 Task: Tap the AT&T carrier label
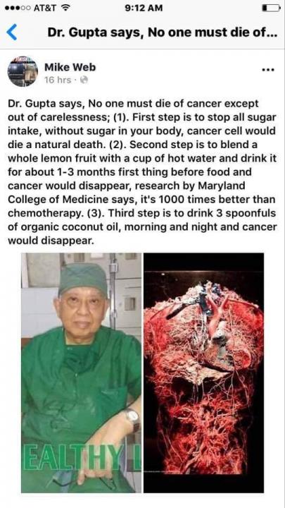coord(45,8)
